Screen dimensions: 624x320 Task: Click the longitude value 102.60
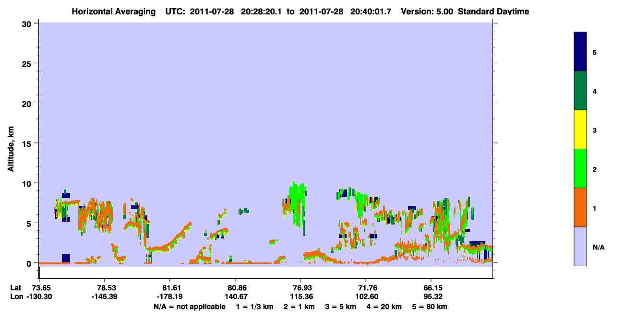366,296
